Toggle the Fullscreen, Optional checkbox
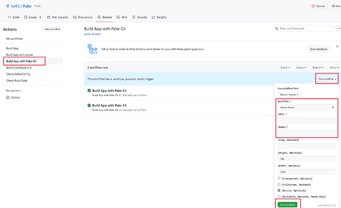 (279, 184)
